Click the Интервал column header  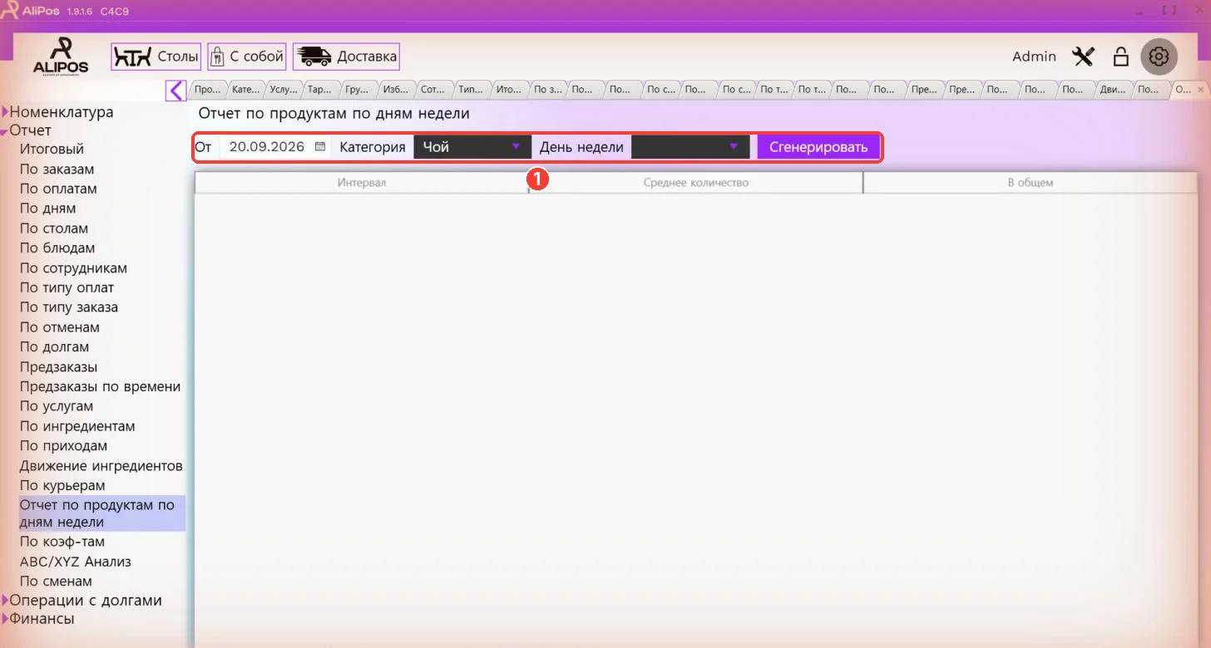click(x=362, y=183)
